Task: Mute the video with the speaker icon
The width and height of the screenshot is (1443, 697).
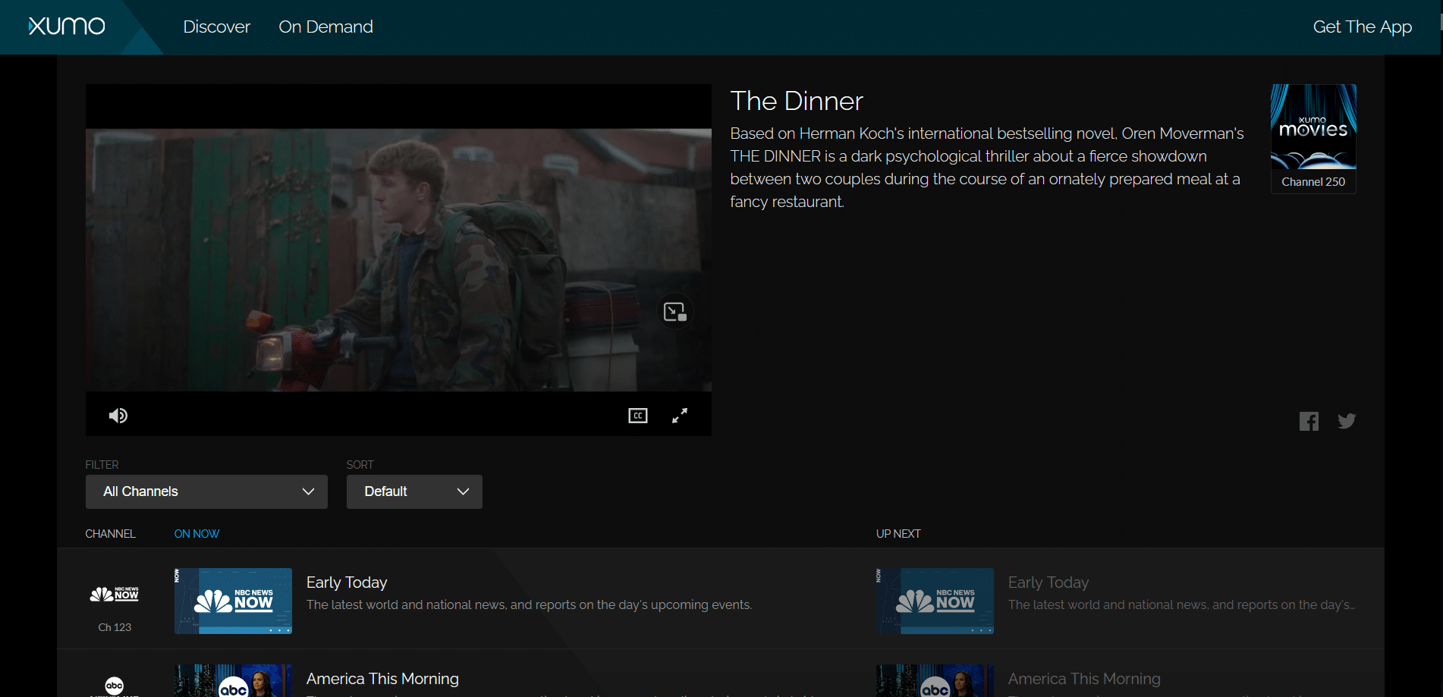Action: coord(118,416)
